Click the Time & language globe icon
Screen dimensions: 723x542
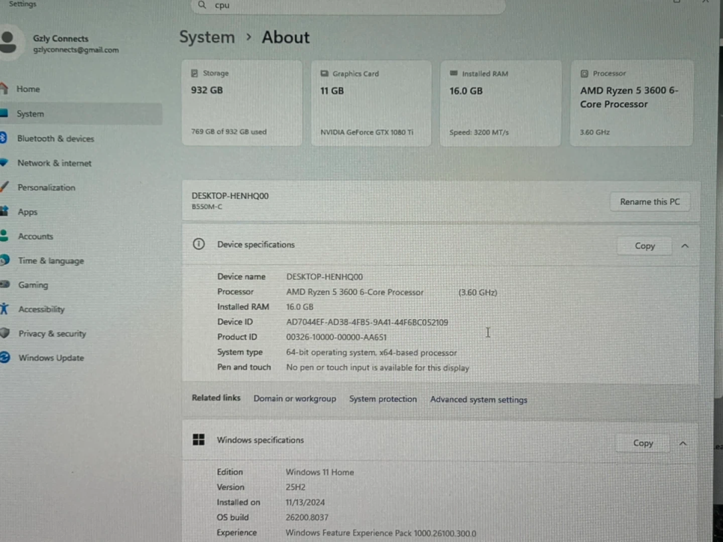(5, 260)
